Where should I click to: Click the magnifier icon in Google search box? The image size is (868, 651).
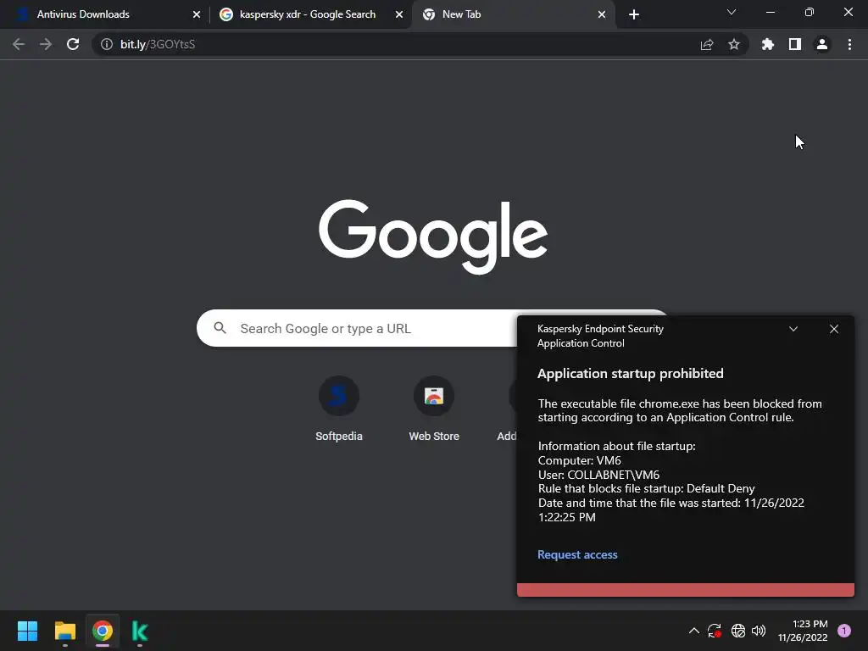220,328
